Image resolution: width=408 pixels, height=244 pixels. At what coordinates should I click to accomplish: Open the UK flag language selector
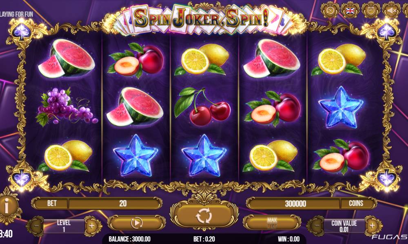tap(350, 11)
